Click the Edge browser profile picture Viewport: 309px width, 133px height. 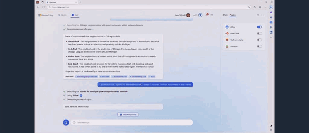pyautogui.click(x=38, y=2)
